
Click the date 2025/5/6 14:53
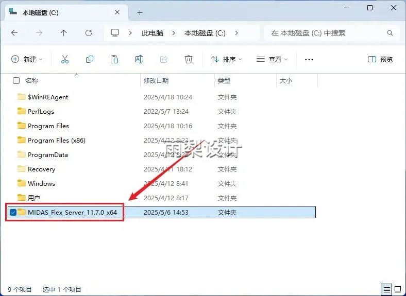[166, 213]
